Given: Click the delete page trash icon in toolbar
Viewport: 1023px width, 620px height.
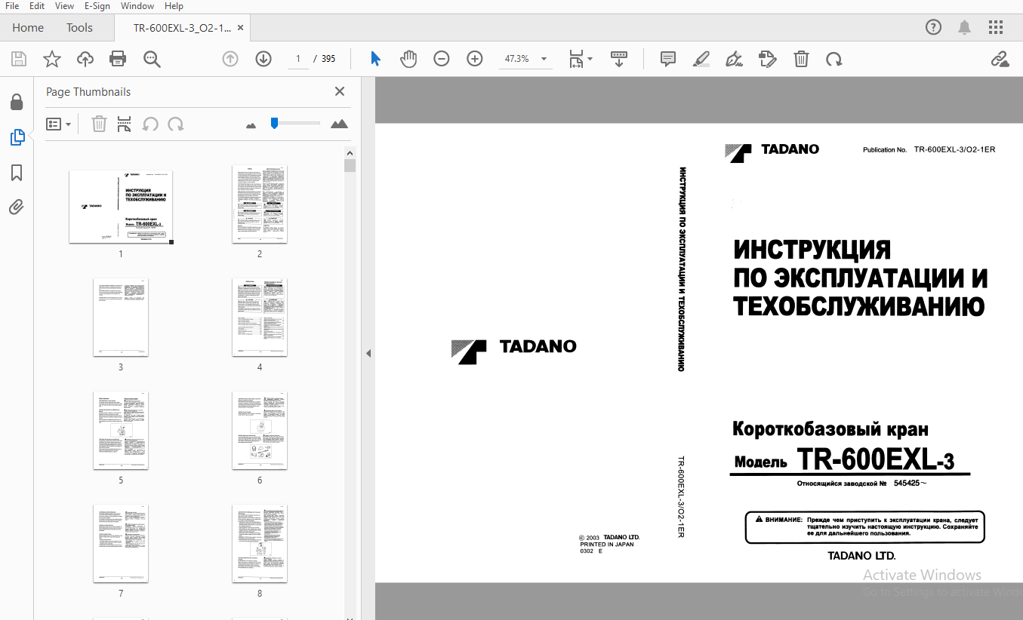Looking at the screenshot, I should click(x=801, y=59).
